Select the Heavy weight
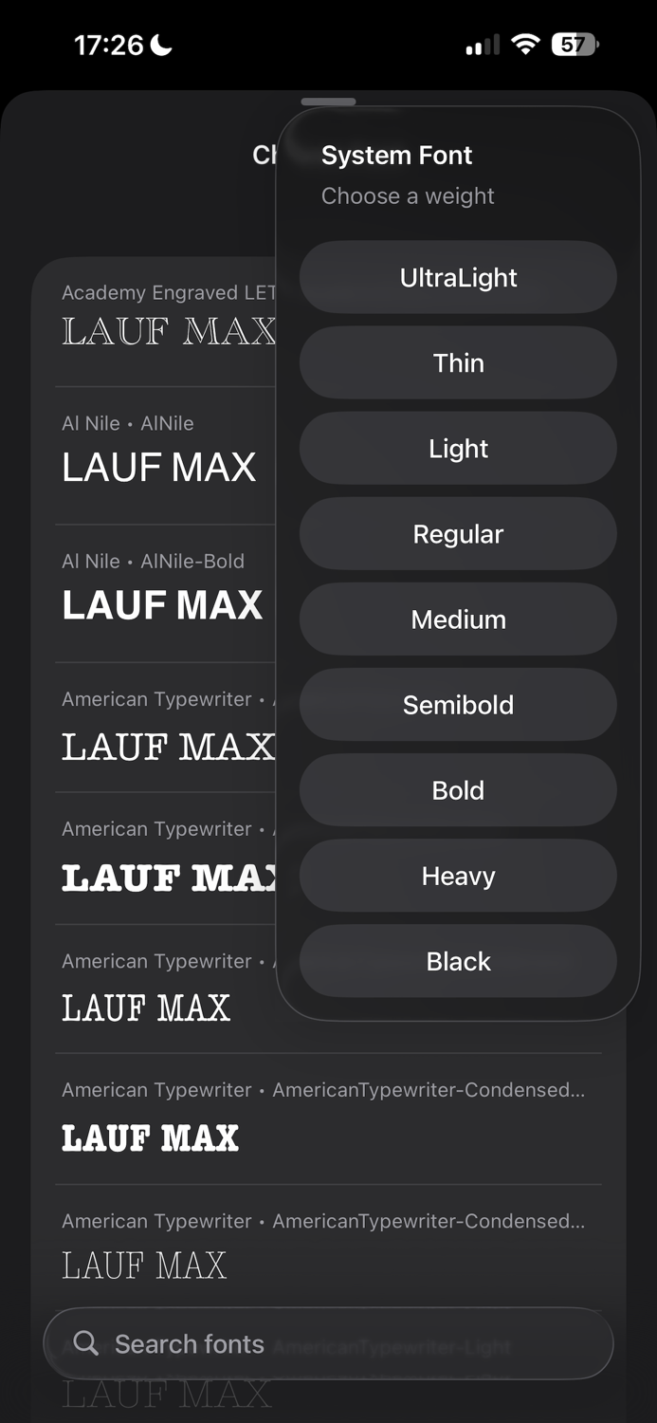The height and width of the screenshot is (1423, 657). point(458,875)
